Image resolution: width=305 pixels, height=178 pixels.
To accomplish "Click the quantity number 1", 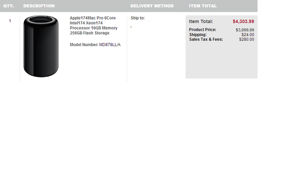I will point(10,21).
